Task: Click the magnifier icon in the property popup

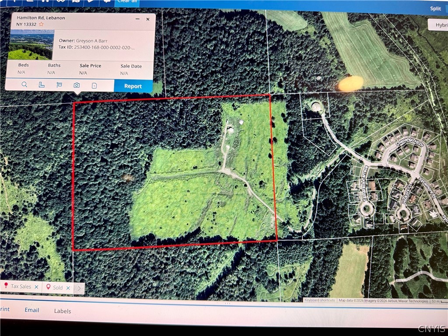Action: tap(24, 84)
